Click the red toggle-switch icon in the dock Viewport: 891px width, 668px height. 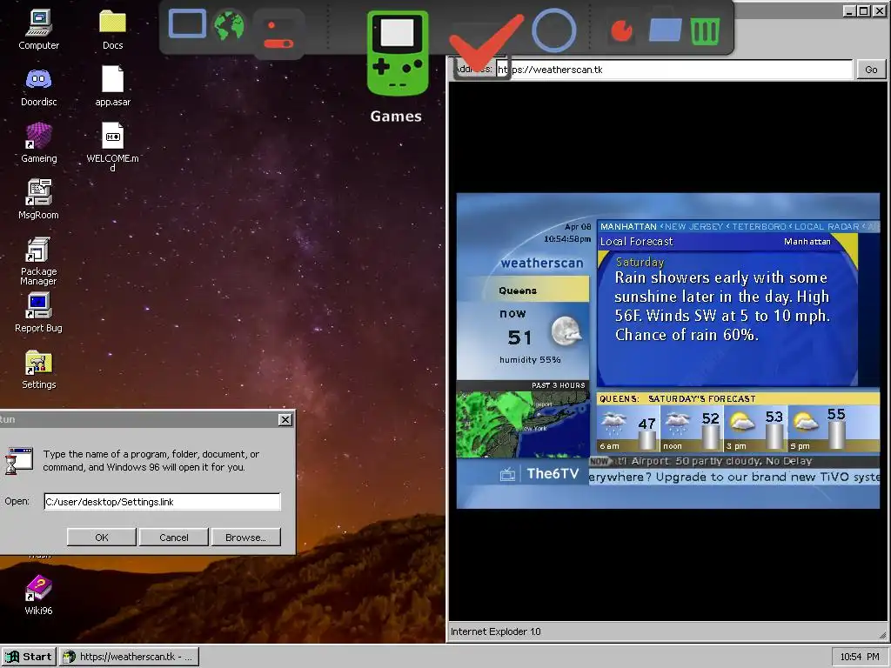[x=279, y=35]
